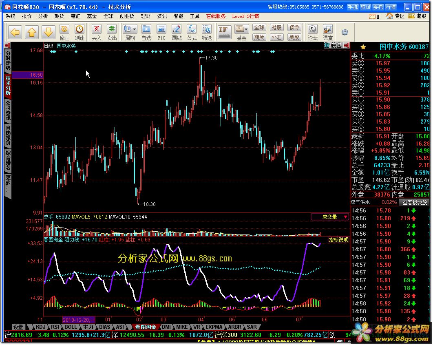433x345 pixels.
Task: Open the 分析 menu
Action: point(43,16)
